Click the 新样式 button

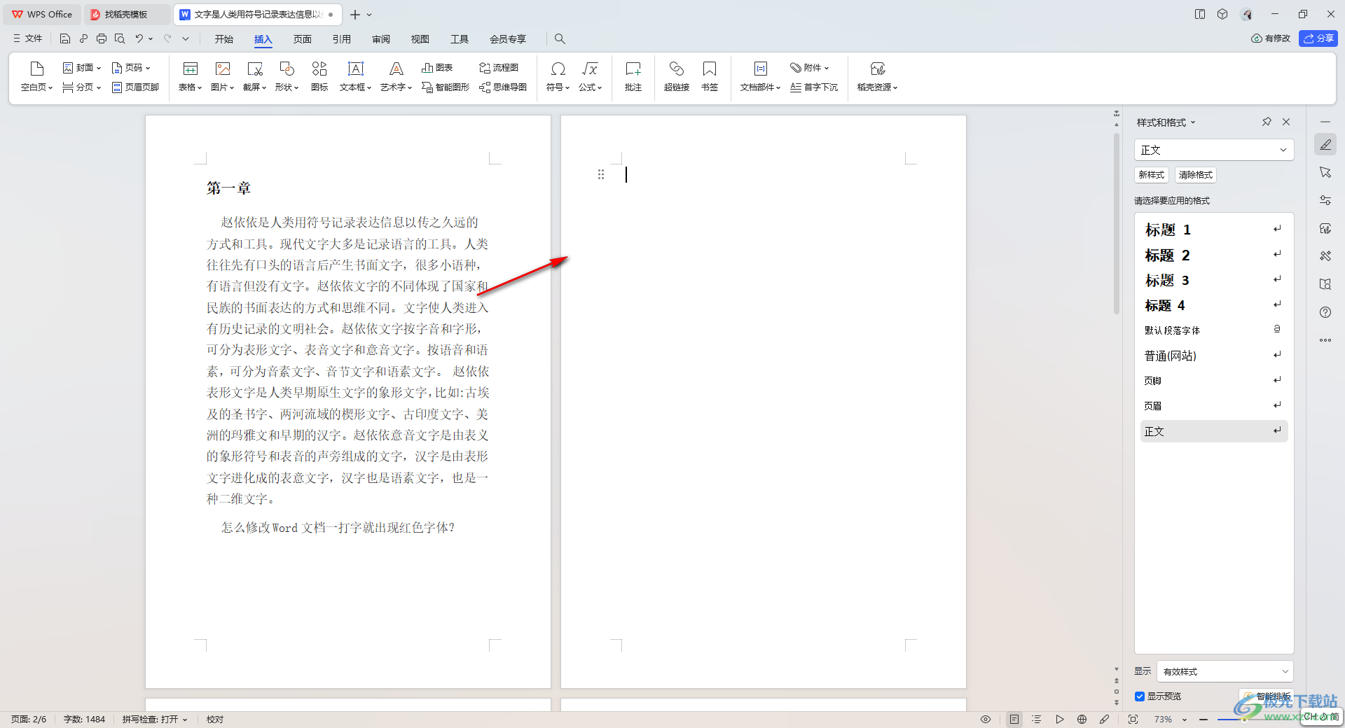[x=1151, y=175]
